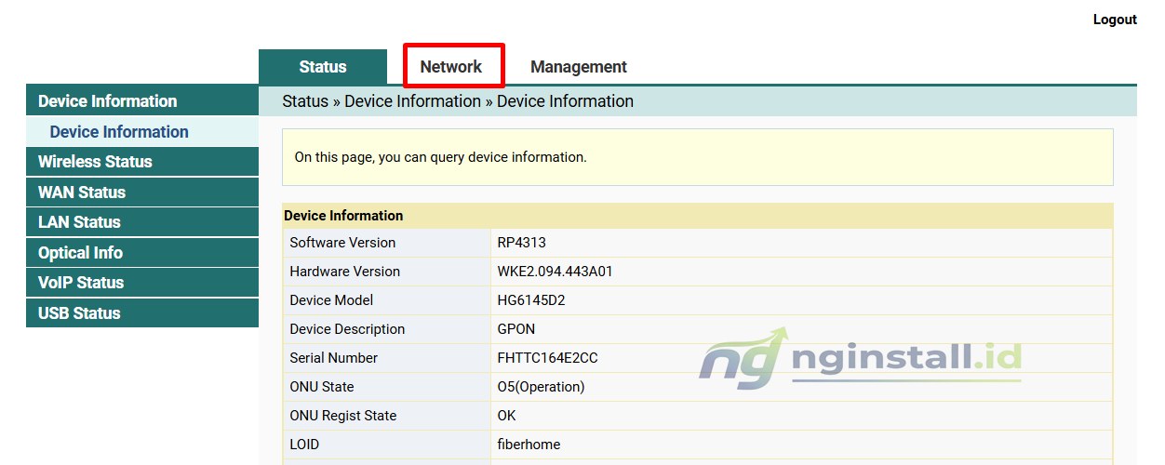Select the highlighted Device Information sidebar sub-item

[x=119, y=132]
